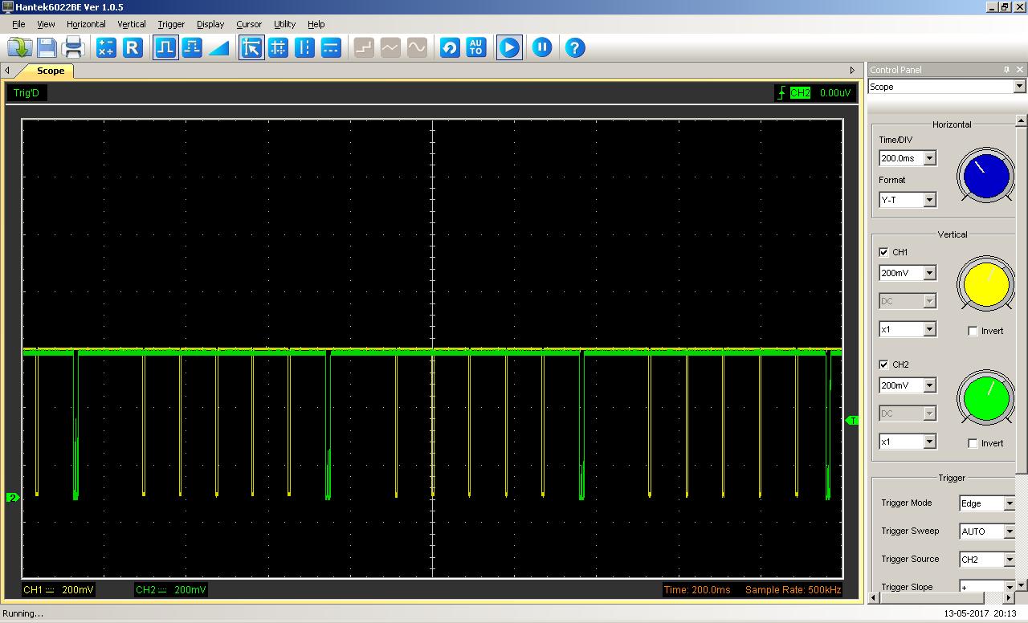Click the Scope tab

50,71
